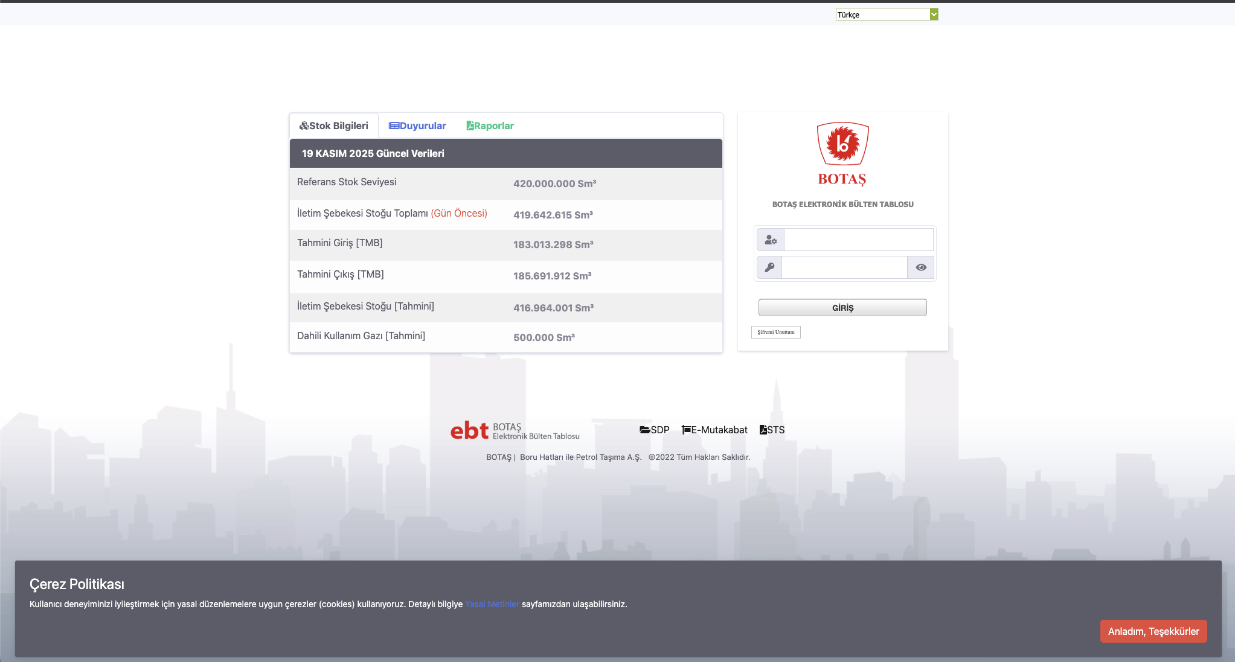Focus the password input field
Viewport: 1235px width, 662px height.
click(844, 267)
